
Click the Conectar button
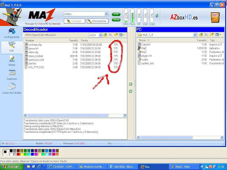point(74,21)
